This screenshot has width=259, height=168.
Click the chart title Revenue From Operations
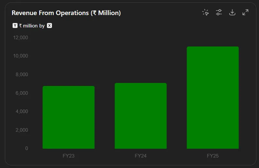66,13
